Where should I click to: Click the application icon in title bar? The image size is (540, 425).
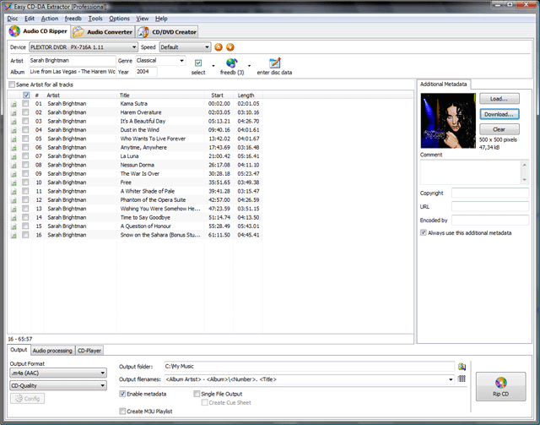coord(8,7)
